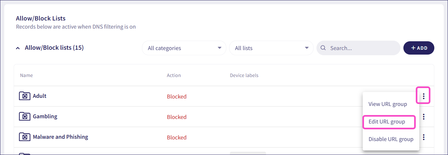This screenshot has height=155, width=448.
Task: Click the Name column header
Action: tap(26, 75)
